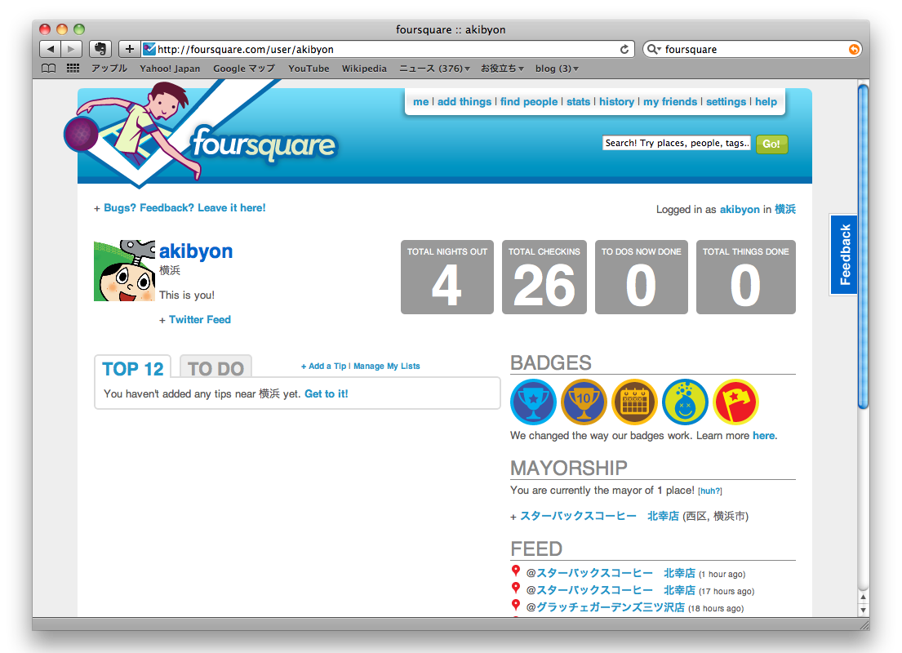
Task: Click the blue trophy star badge
Action: (533, 402)
